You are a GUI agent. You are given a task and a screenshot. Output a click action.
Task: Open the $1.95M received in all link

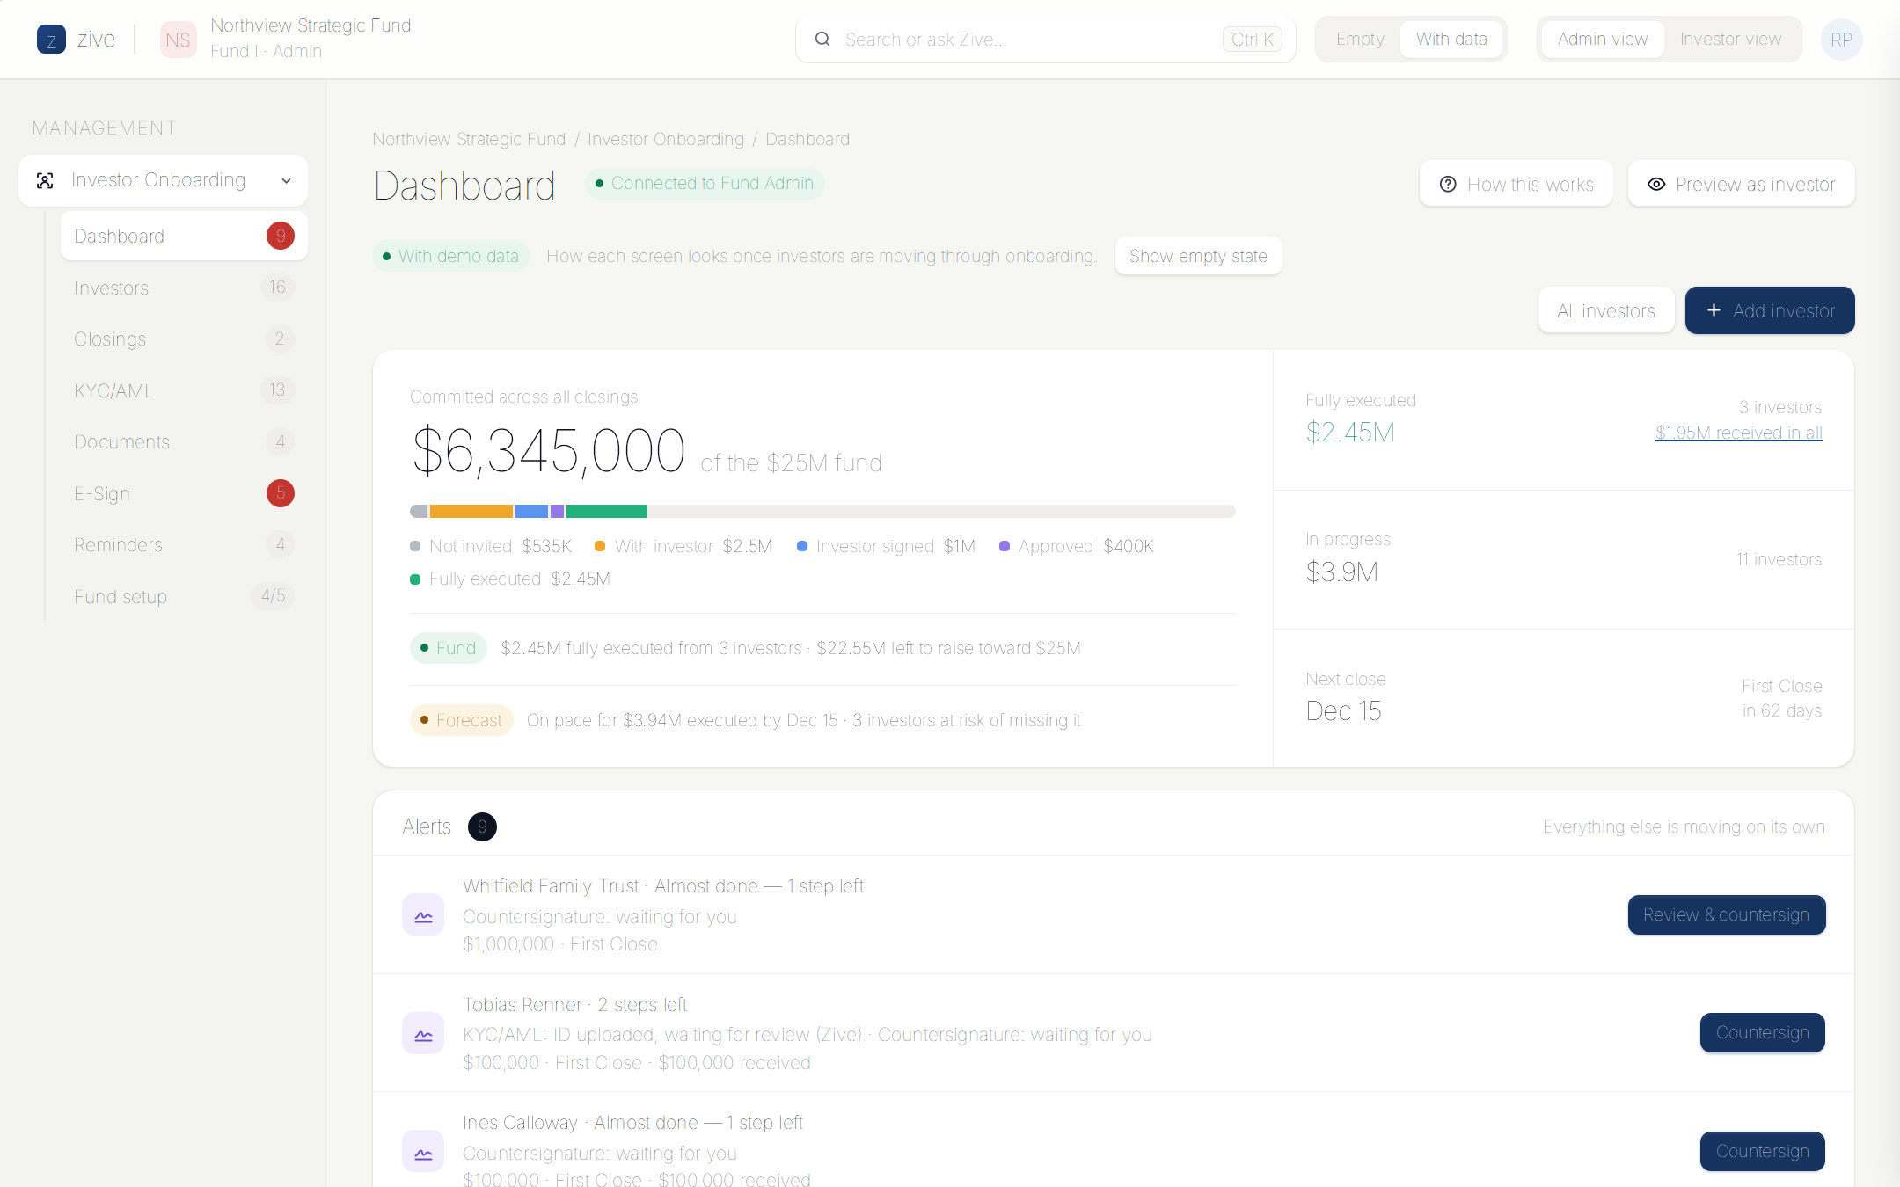click(x=1738, y=433)
